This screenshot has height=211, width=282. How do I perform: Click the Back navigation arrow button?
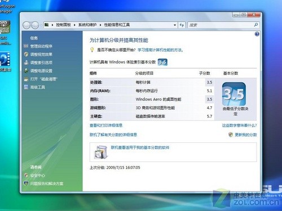27,25
